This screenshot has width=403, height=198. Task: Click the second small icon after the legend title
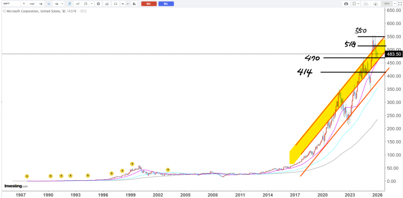85,11
